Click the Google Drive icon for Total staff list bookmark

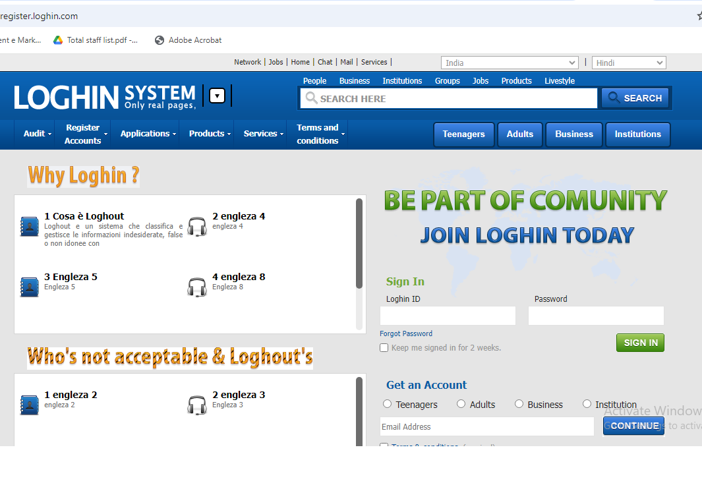(x=58, y=40)
